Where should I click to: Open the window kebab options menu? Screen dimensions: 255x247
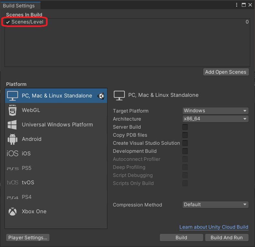coord(237,5)
